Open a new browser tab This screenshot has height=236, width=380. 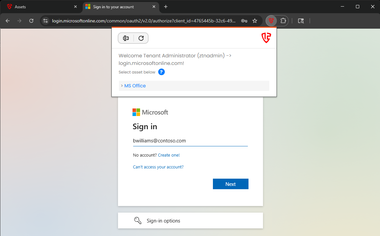166,7
